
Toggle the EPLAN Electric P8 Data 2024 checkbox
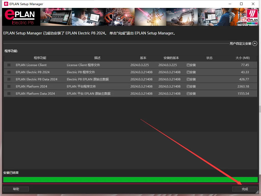coord(9,79)
